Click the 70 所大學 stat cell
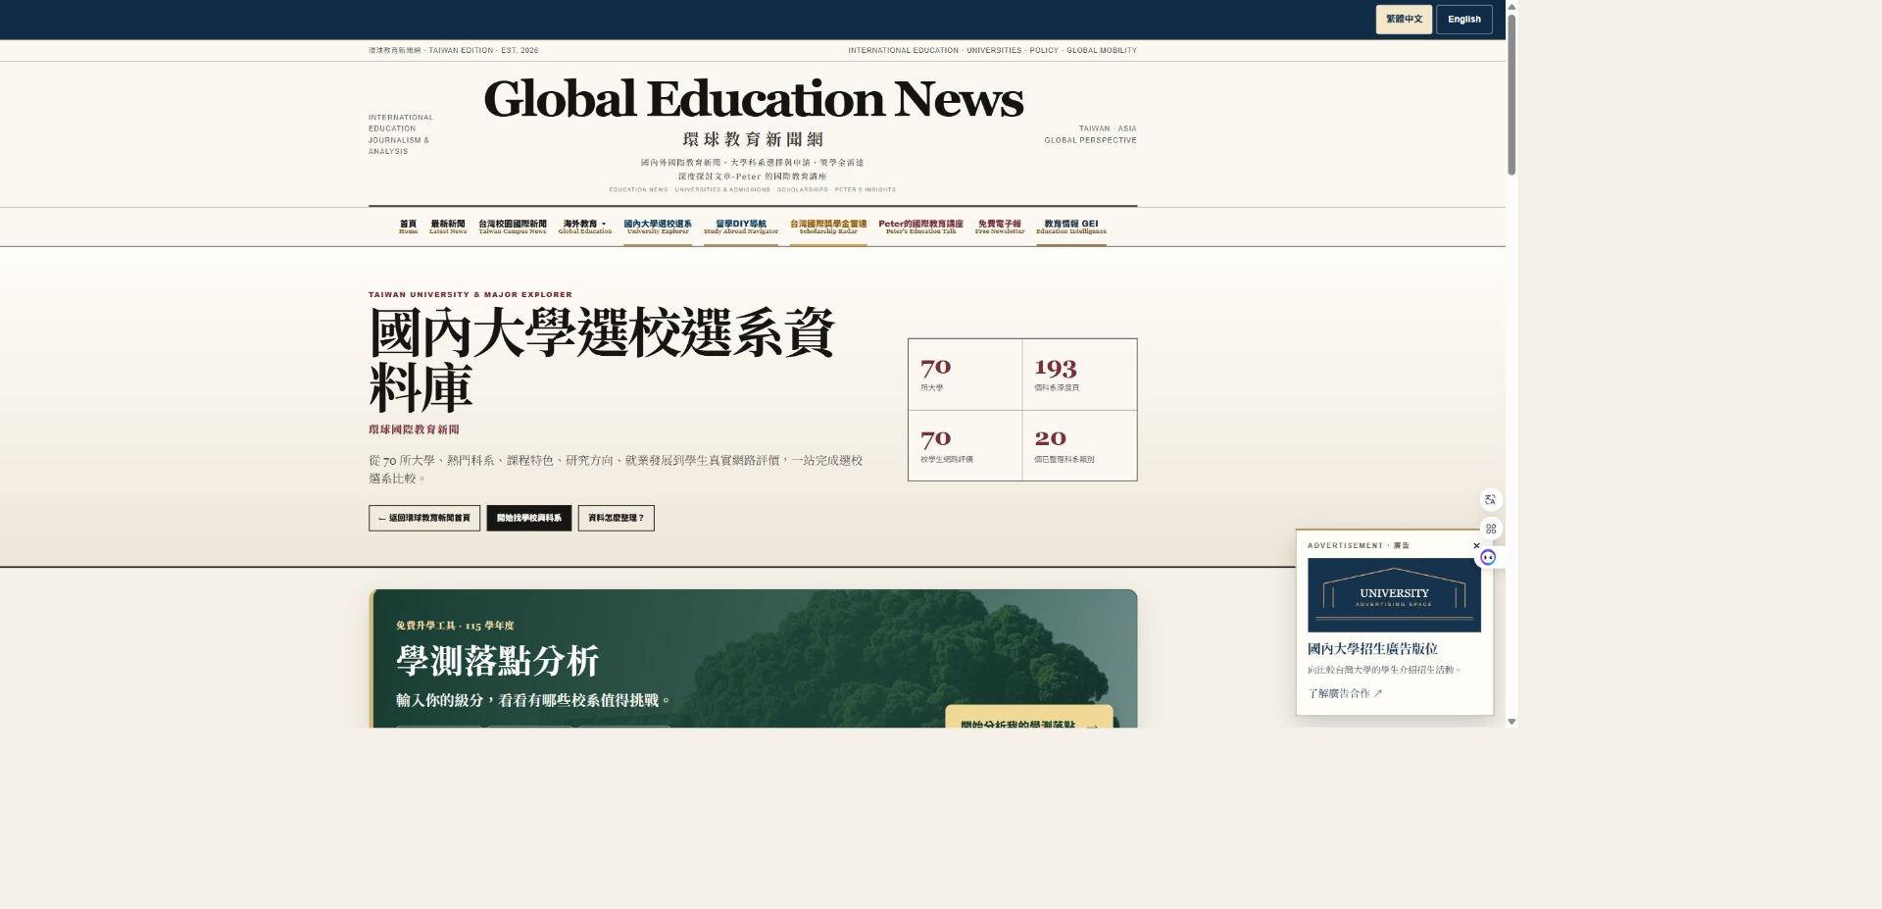The image size is (1882, 909). [x=965, y=375]
